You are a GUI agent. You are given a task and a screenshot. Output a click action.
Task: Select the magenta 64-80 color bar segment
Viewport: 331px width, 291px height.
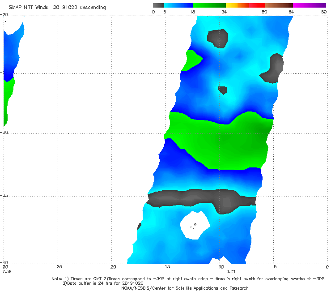pos(310,5)
